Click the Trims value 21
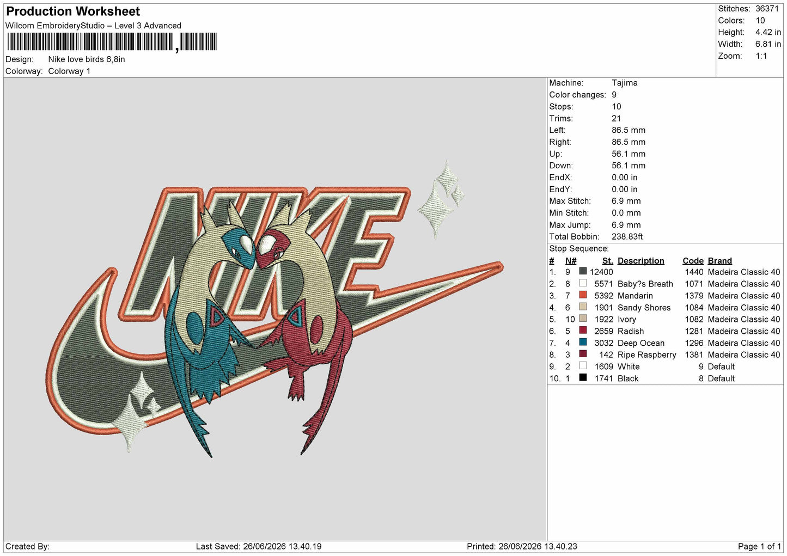The width and height of the screenshot is (787, 556). (x=616, y=118)
